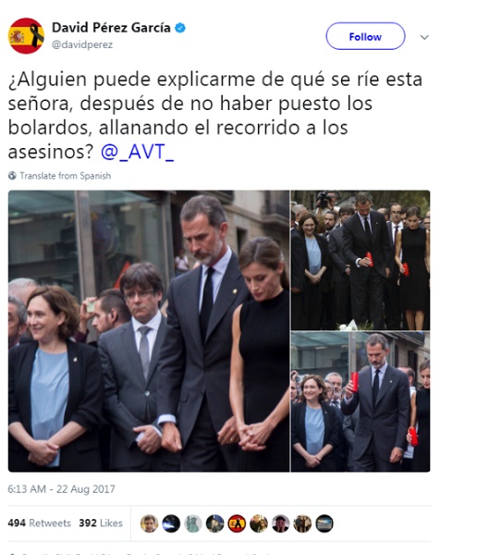
Task: Open the third pale statue avatar
Action: coord(193,524)
